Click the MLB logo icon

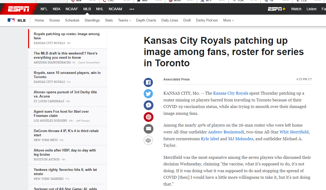11,20
